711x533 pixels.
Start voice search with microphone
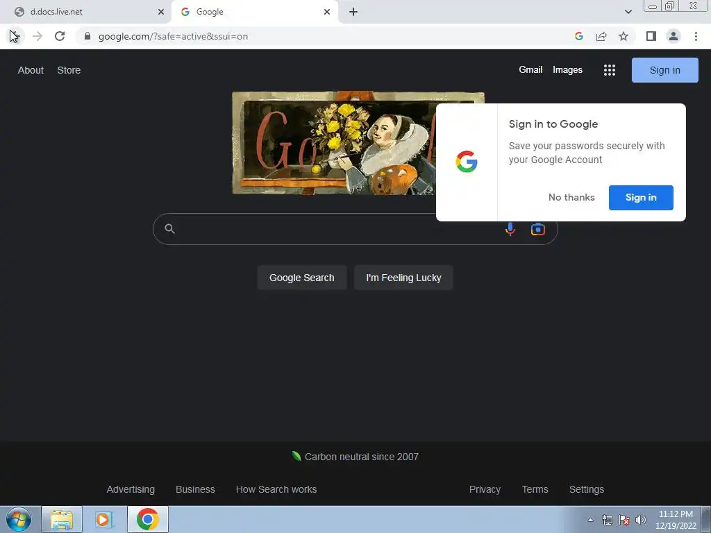tap(510, 229)
